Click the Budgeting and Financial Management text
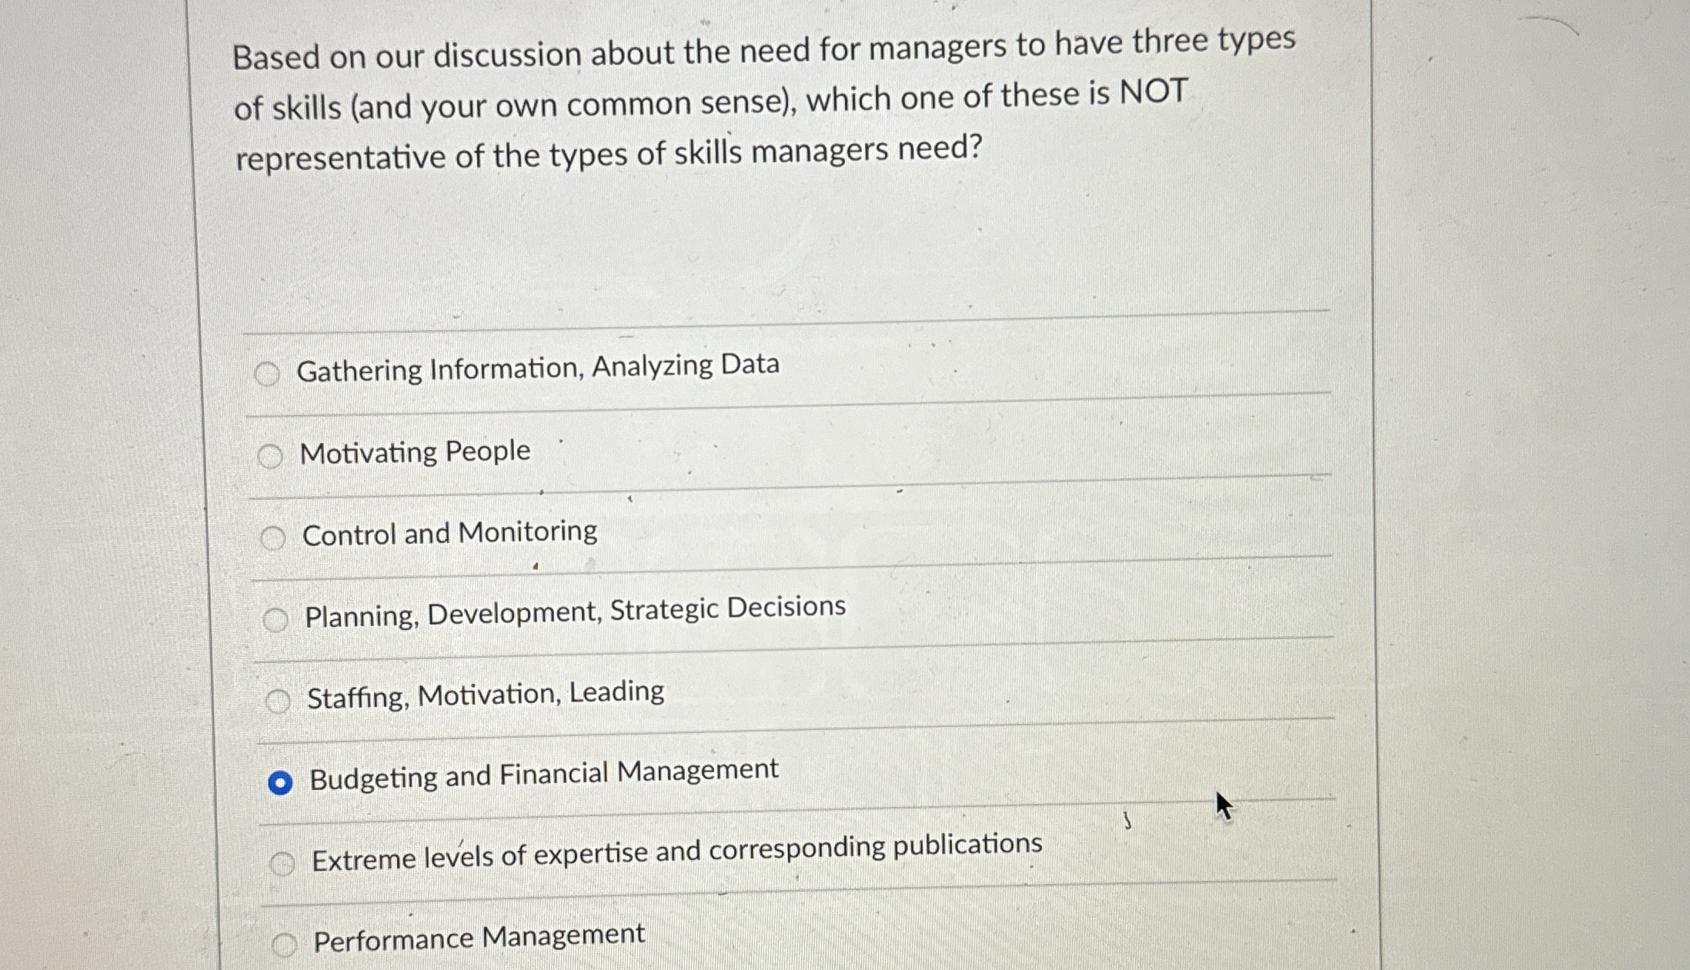Image resolution: width=1690 pixels, height=970 pixels. [x=543, y=772]
